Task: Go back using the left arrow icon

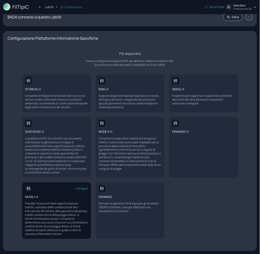Action: coord(40,7)
